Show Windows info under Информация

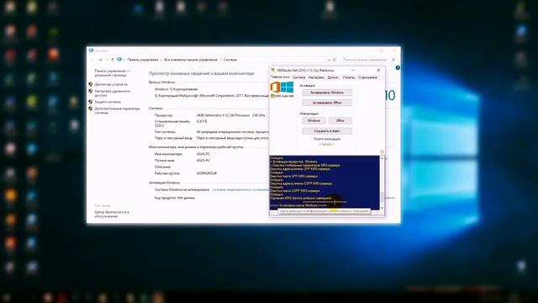(314, 120)
